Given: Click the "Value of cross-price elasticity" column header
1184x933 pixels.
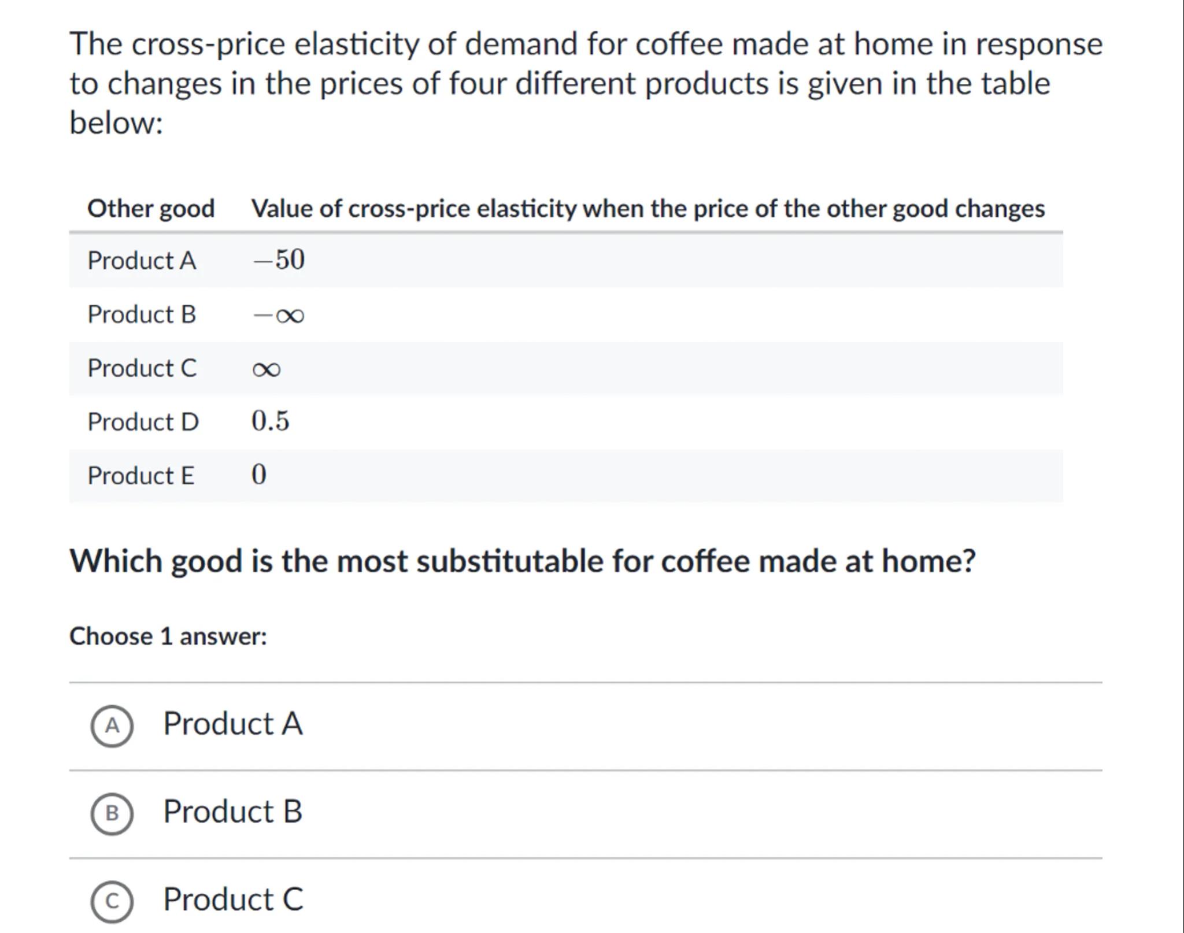Looking at the screenshot, I should click(647, 209).
